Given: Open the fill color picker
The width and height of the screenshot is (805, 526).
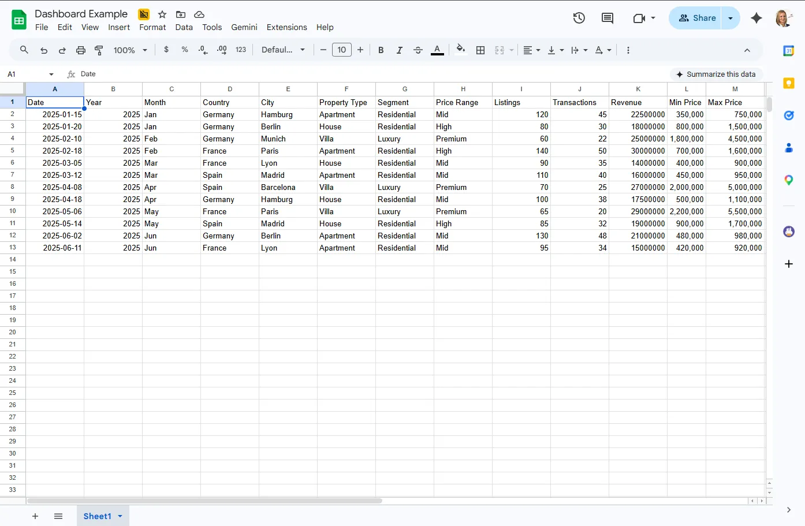Looking at the screenshot, I should (460, 50).
